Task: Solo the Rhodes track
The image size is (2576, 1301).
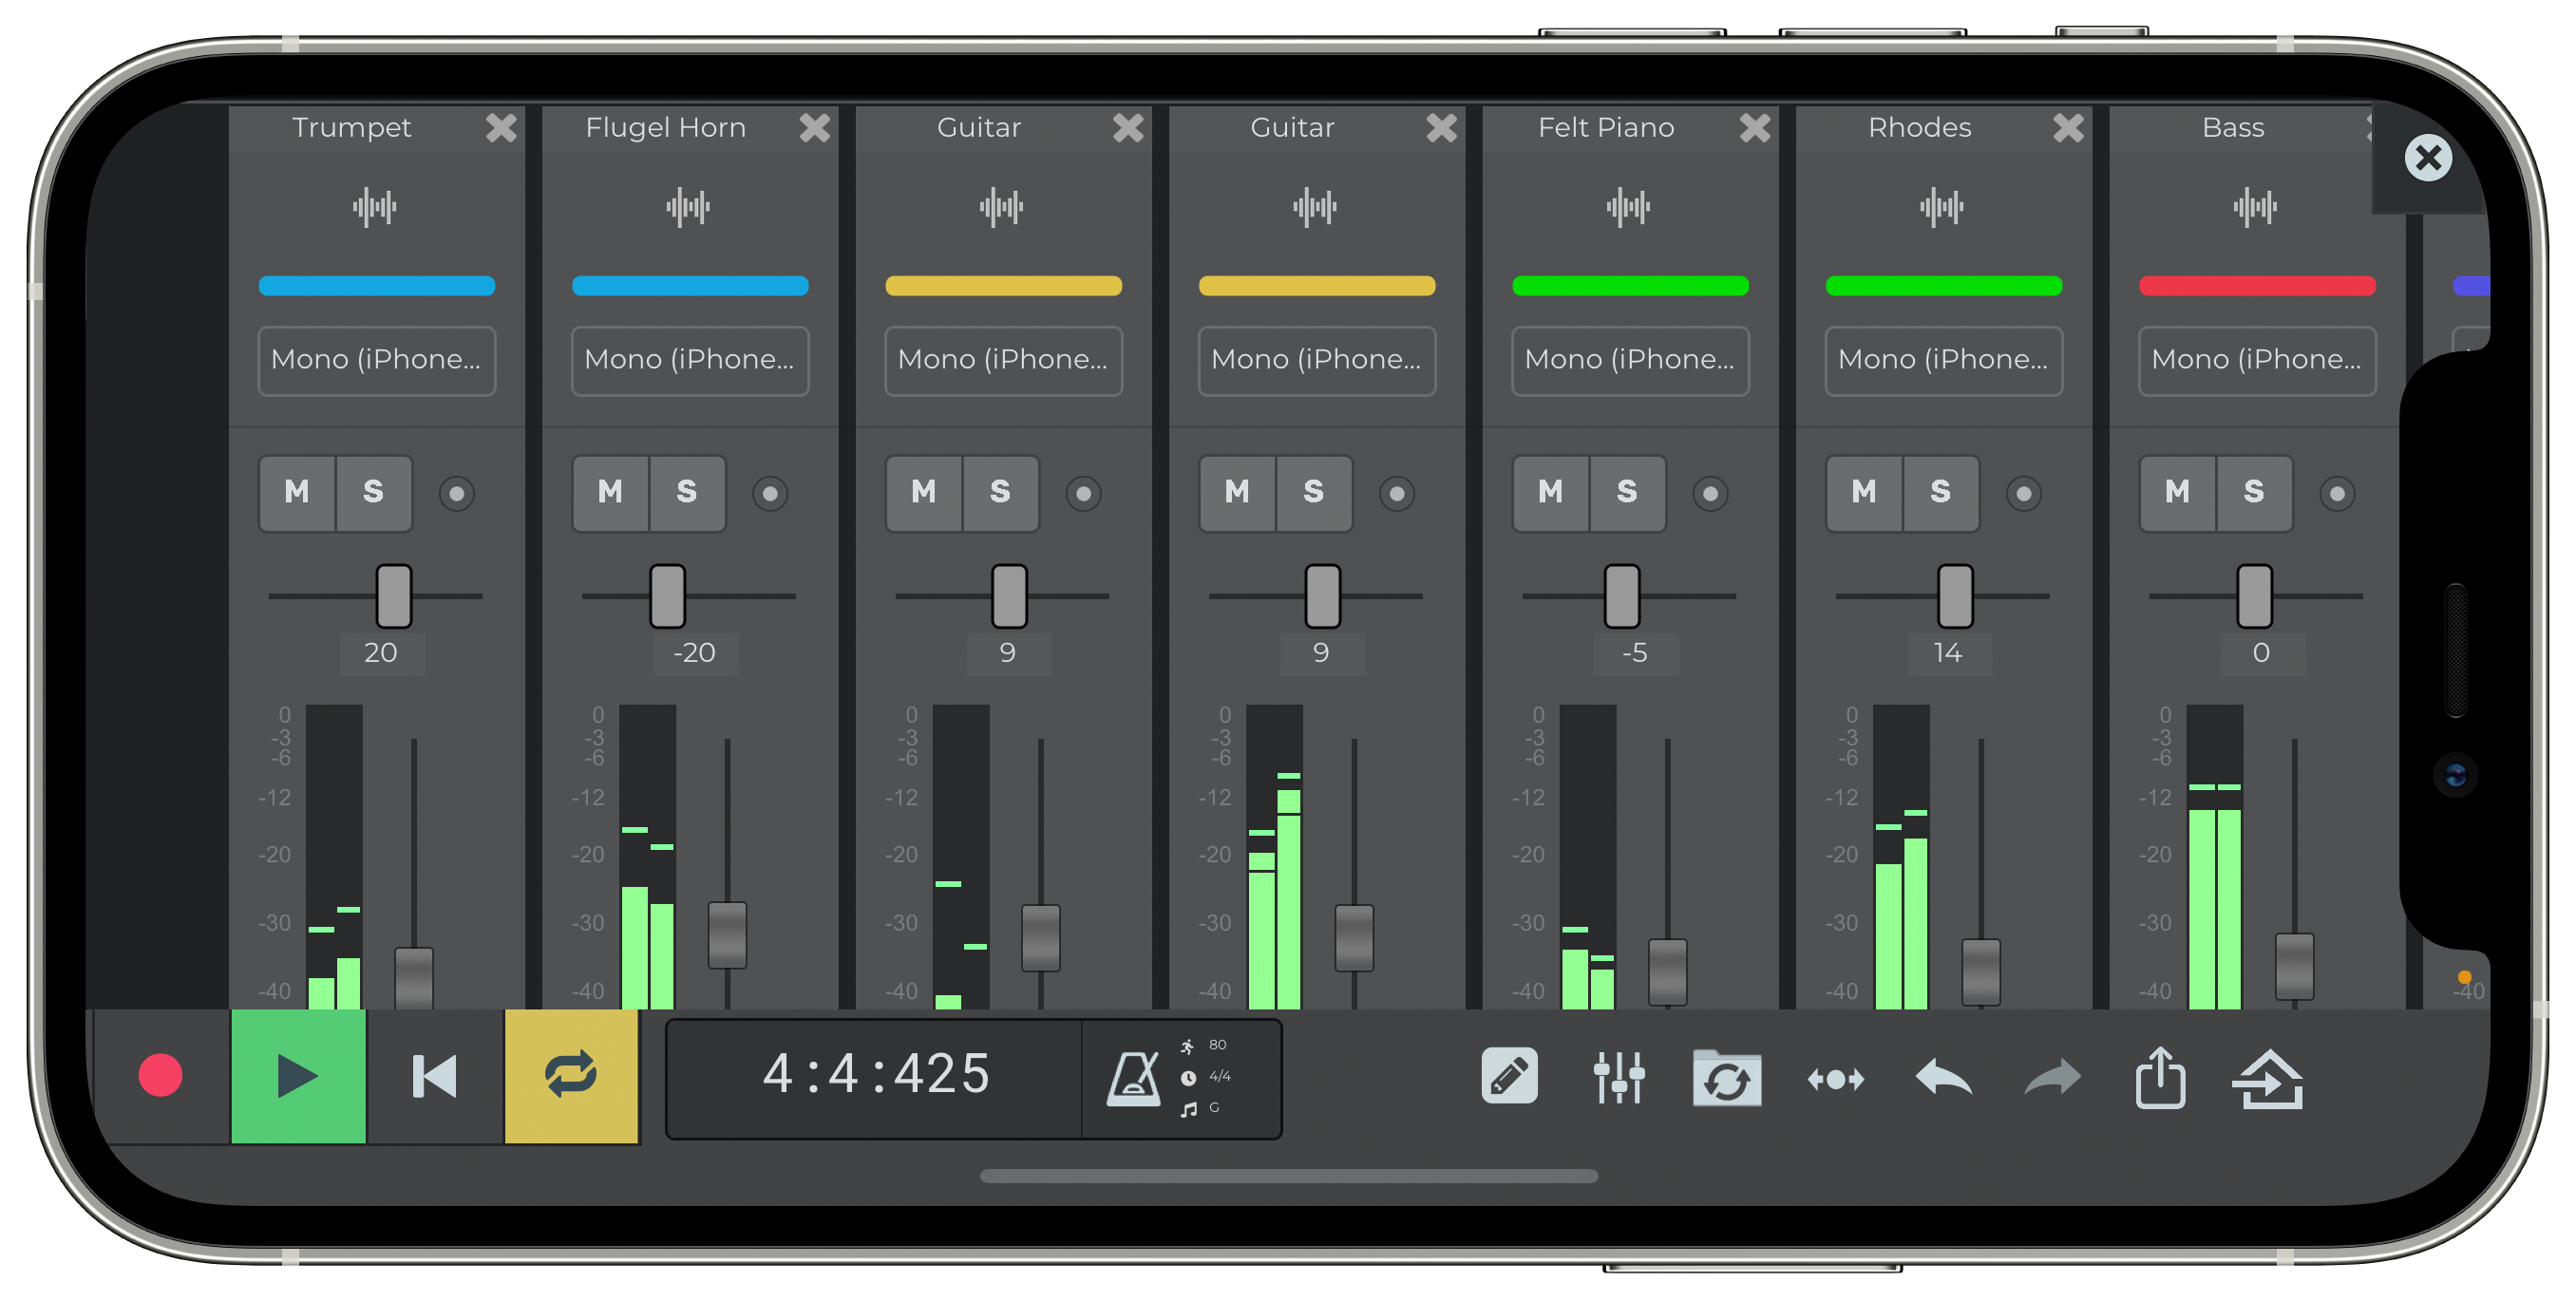Action: 1940,493
